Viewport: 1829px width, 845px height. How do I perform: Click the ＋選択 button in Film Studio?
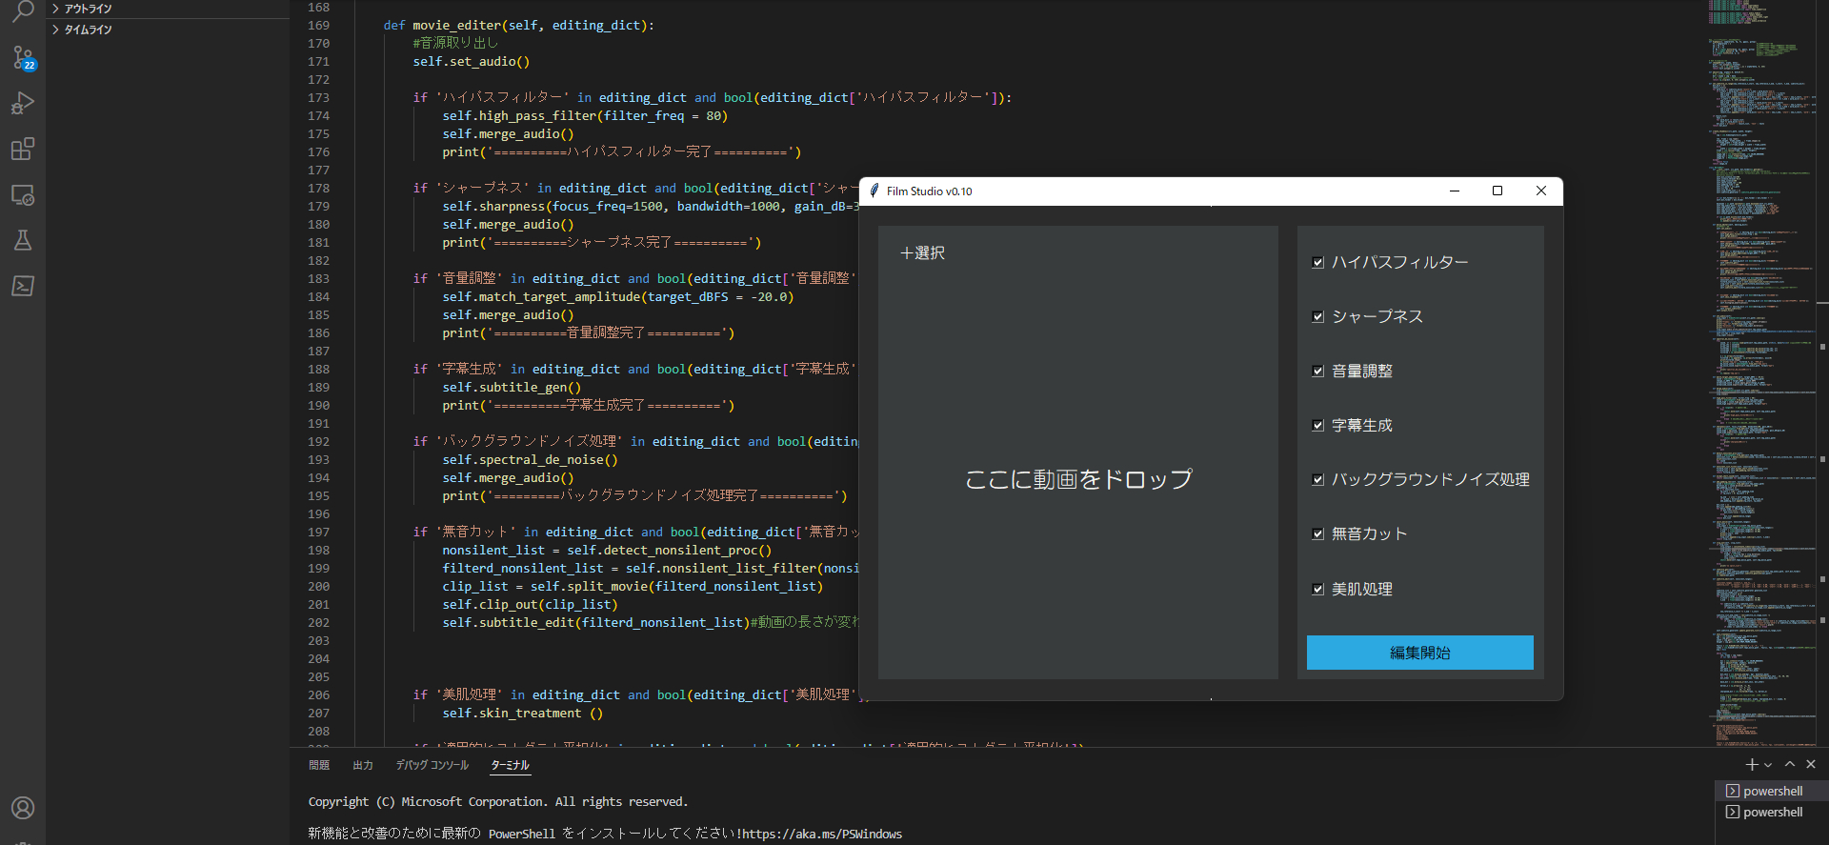(922, 253)
